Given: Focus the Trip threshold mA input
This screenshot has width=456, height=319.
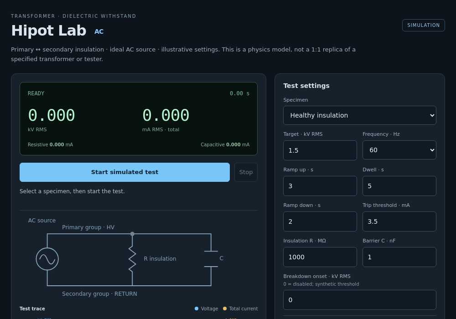Looking at the screenshot, I should [x=399, y=221].
